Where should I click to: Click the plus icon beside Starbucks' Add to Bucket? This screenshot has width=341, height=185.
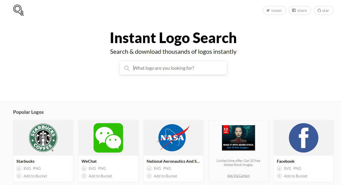19,176
